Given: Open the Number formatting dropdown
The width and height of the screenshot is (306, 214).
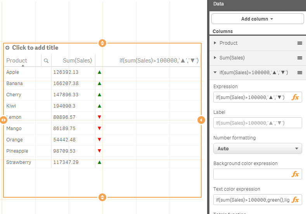Looking at the screenshot, I should (x=258, y=149).
